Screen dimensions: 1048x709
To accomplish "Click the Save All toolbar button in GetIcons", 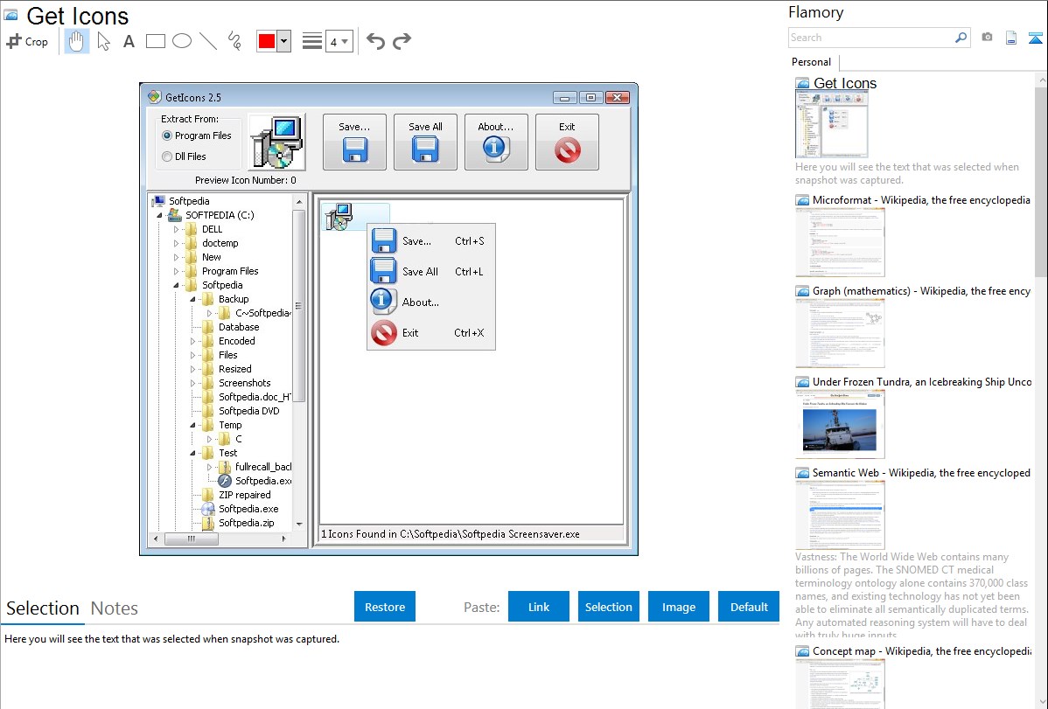I will point(426,142).
